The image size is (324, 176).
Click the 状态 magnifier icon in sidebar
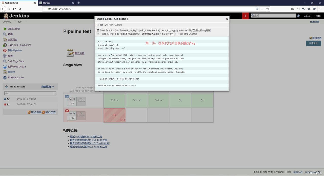coord(5,34)
